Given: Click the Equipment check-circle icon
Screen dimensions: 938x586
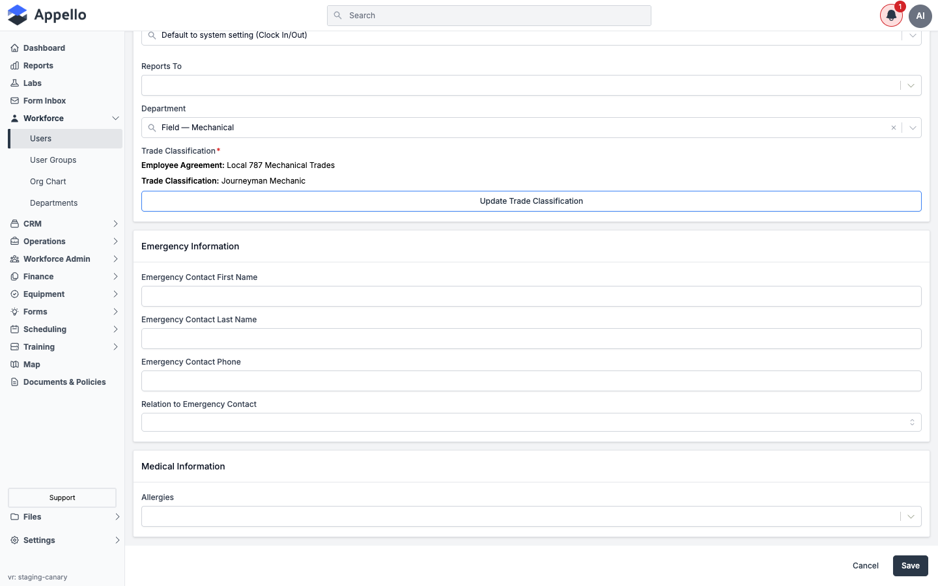Looking at the screenshot, I should coord(14,294).
